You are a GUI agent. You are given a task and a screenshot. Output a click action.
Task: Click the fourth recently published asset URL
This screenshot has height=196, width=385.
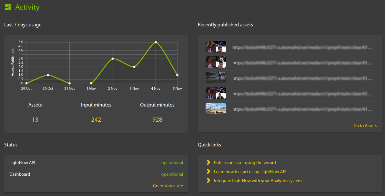(302, 94)
